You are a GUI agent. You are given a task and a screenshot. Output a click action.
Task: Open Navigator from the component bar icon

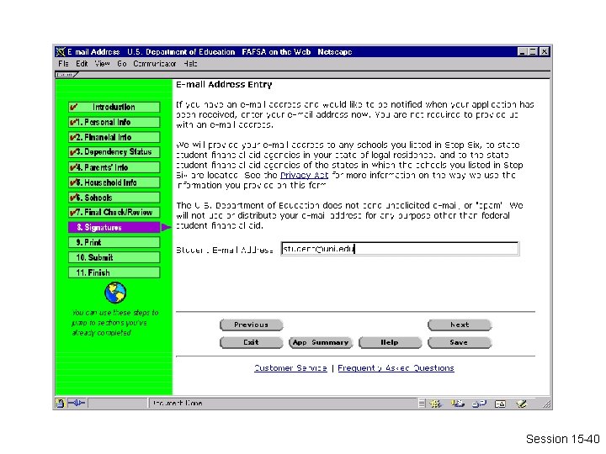point(436,404)
